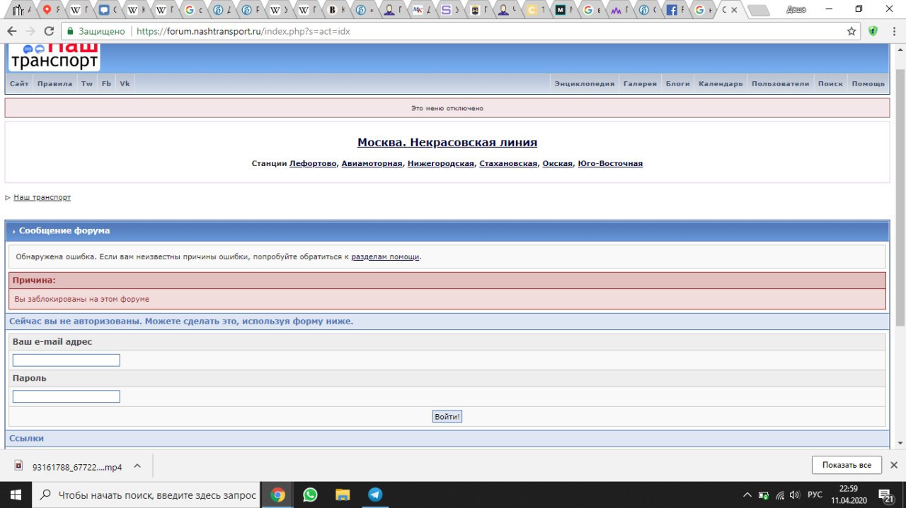
Task: Open Chrome menu with three dots
Action: (x=893, y=31)
